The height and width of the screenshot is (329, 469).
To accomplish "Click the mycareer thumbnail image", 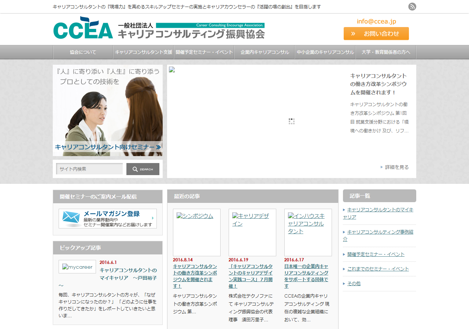I will (77, 267).
